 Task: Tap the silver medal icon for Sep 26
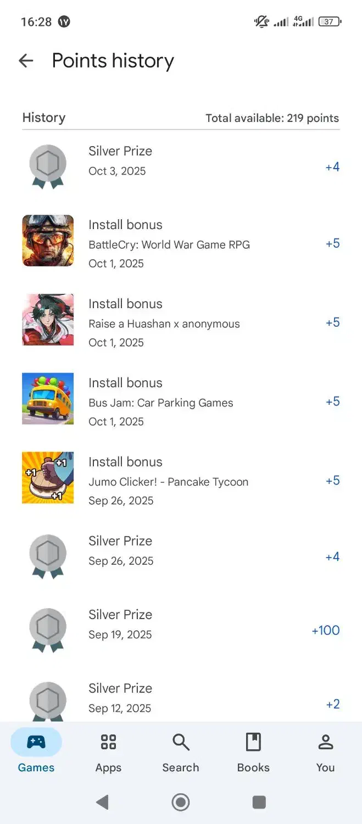(x=48, y=556)
